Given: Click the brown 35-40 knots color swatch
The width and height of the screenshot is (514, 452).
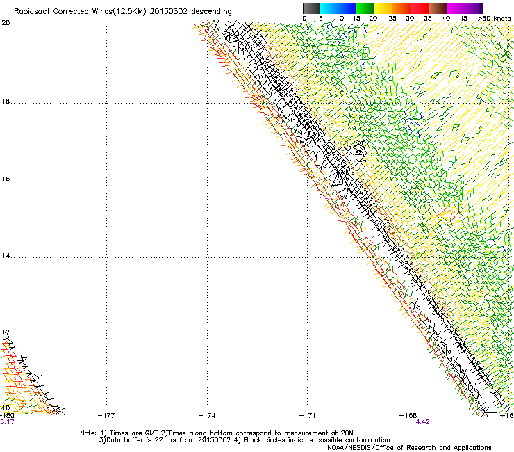Looking at the screenshot, I should pos(438,8).
